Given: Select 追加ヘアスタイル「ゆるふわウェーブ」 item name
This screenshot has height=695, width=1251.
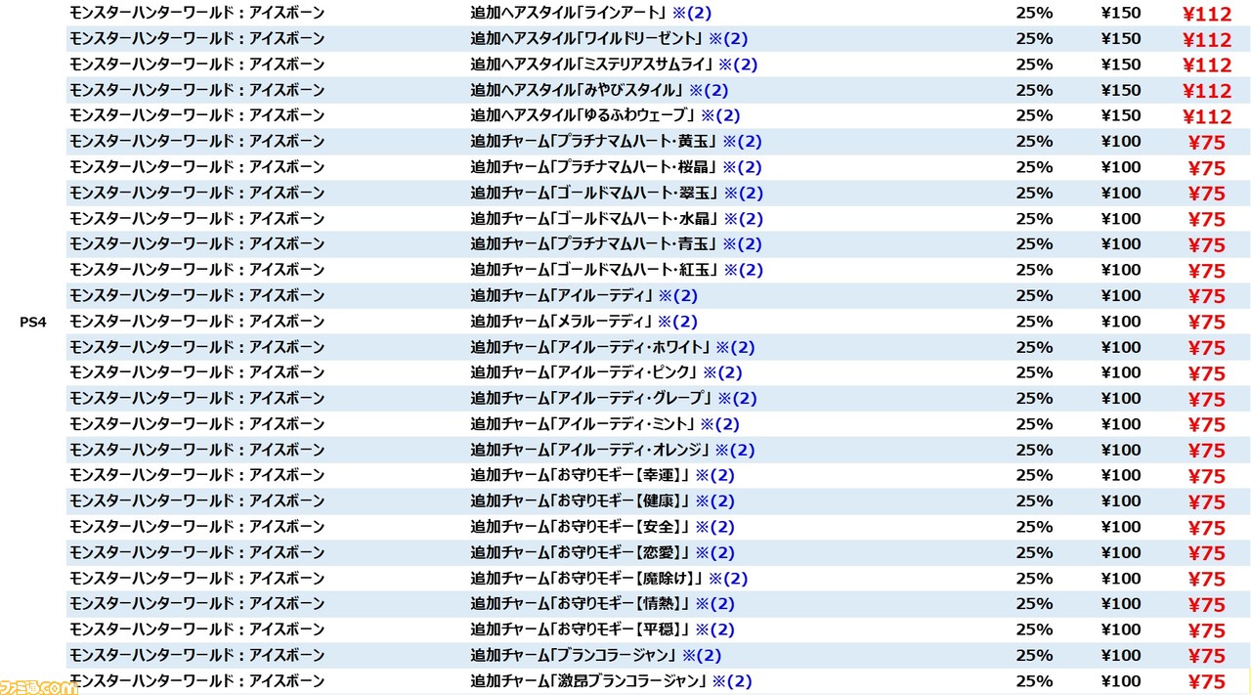Looking at the screenshot, I should (584, 115).
